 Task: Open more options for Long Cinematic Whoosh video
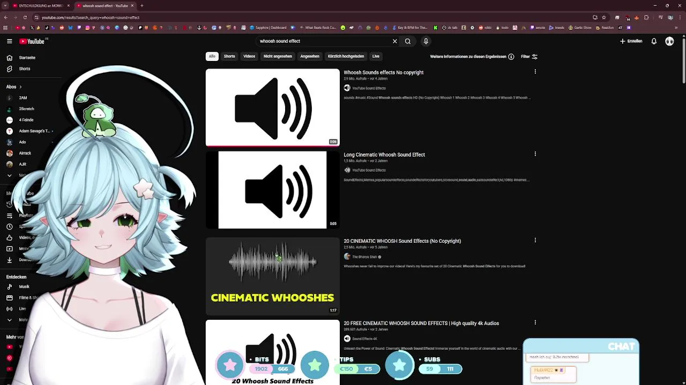(535, 154)
